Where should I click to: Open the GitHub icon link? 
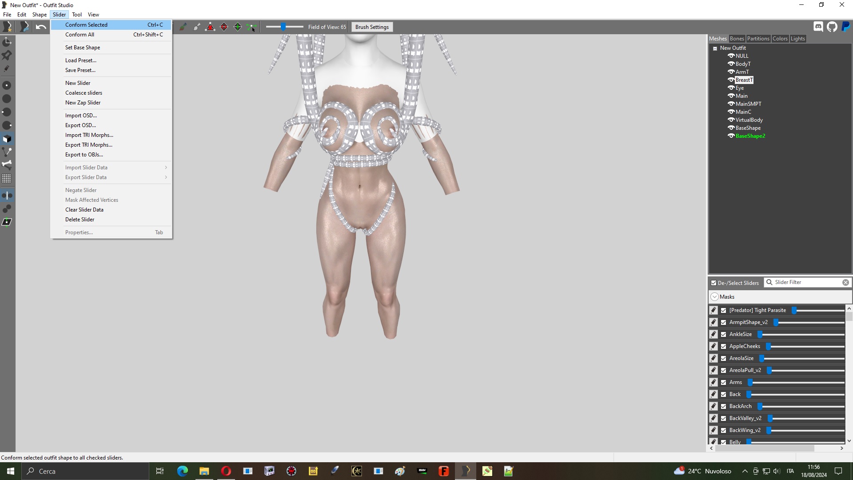coord(832,27)
